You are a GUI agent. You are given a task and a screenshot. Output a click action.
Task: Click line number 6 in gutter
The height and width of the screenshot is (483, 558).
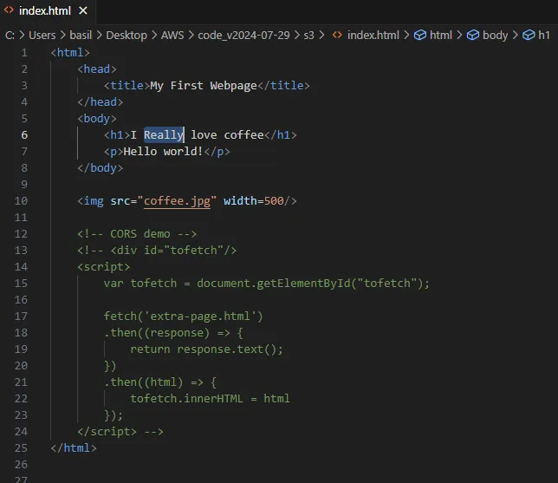pyautogui.click(x=24, y=135)
